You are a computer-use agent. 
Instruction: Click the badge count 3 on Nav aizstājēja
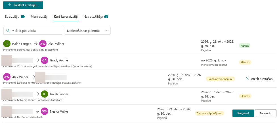tap(106, 16)
